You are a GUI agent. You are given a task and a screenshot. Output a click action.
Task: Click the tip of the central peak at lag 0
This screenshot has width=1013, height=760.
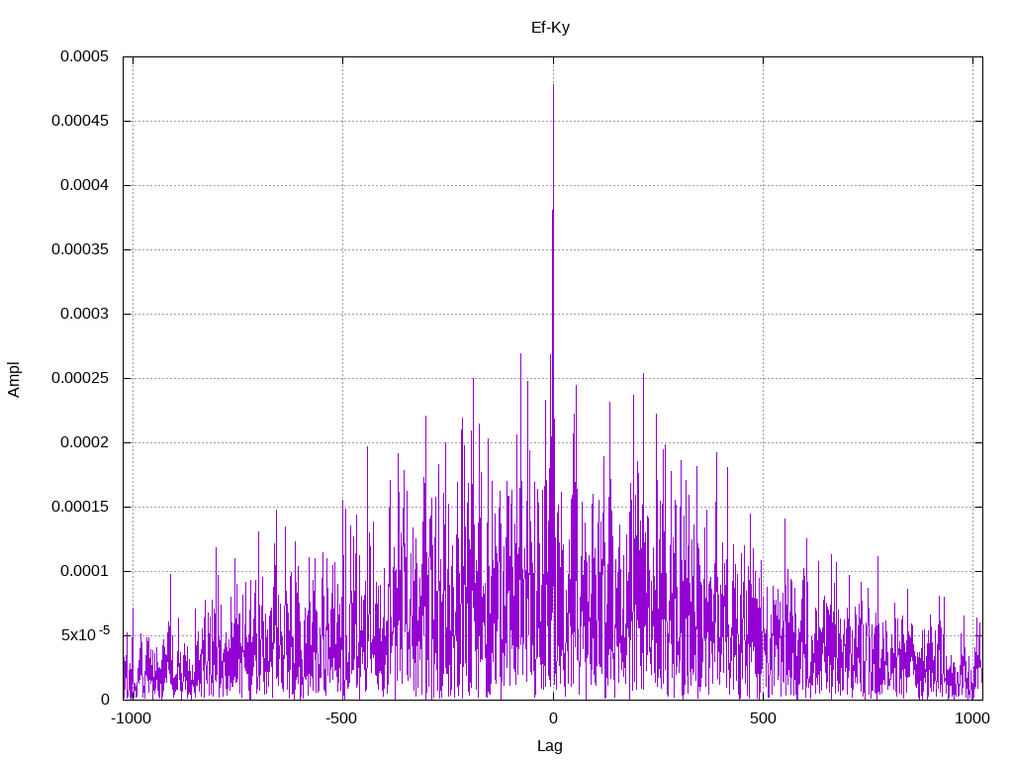pos(553,85)
